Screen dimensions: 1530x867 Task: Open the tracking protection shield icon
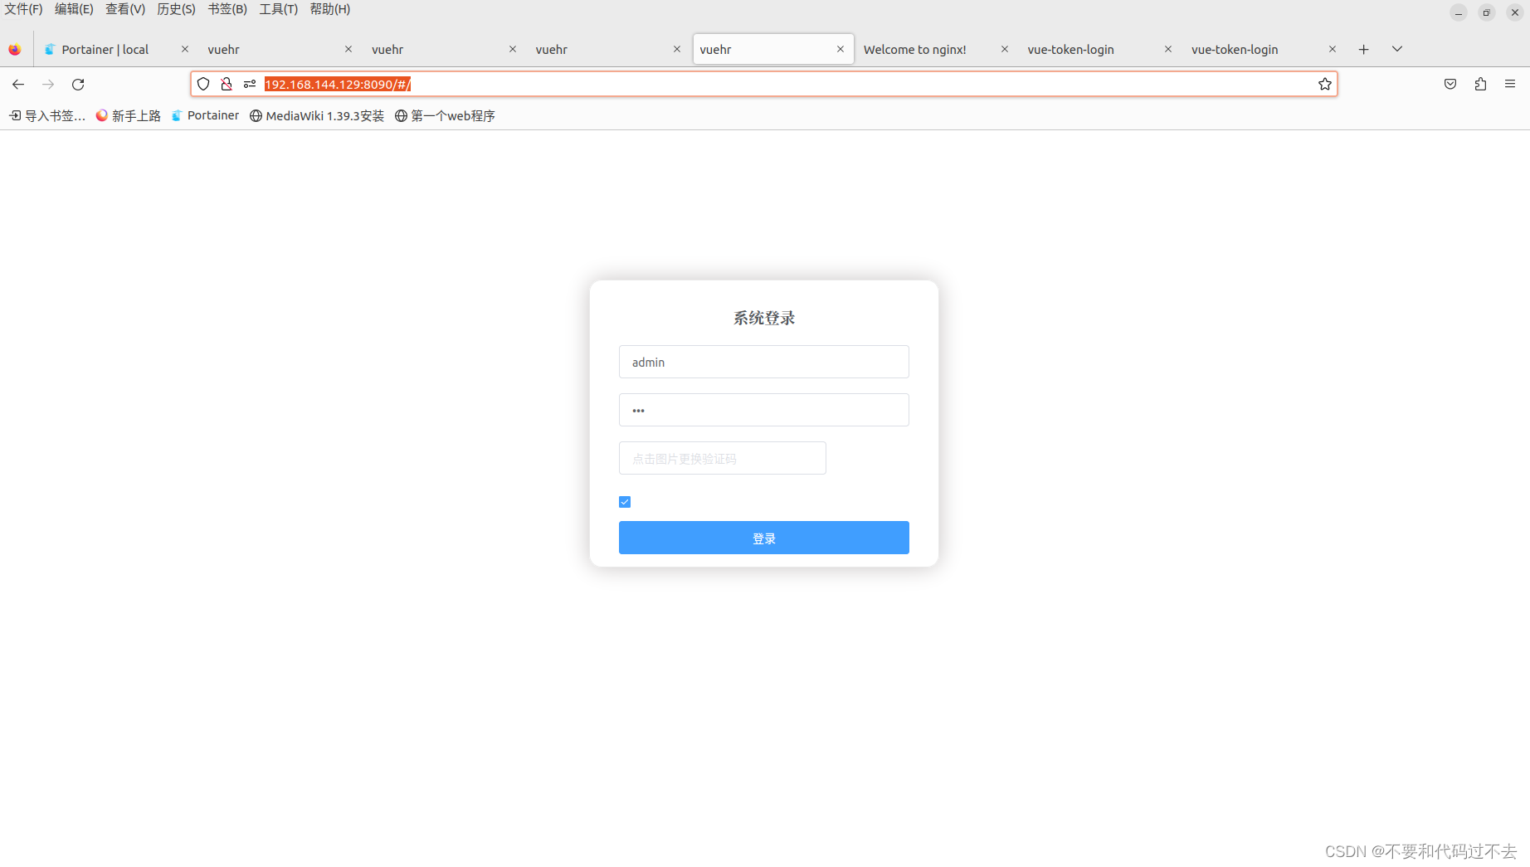[203, 84]
